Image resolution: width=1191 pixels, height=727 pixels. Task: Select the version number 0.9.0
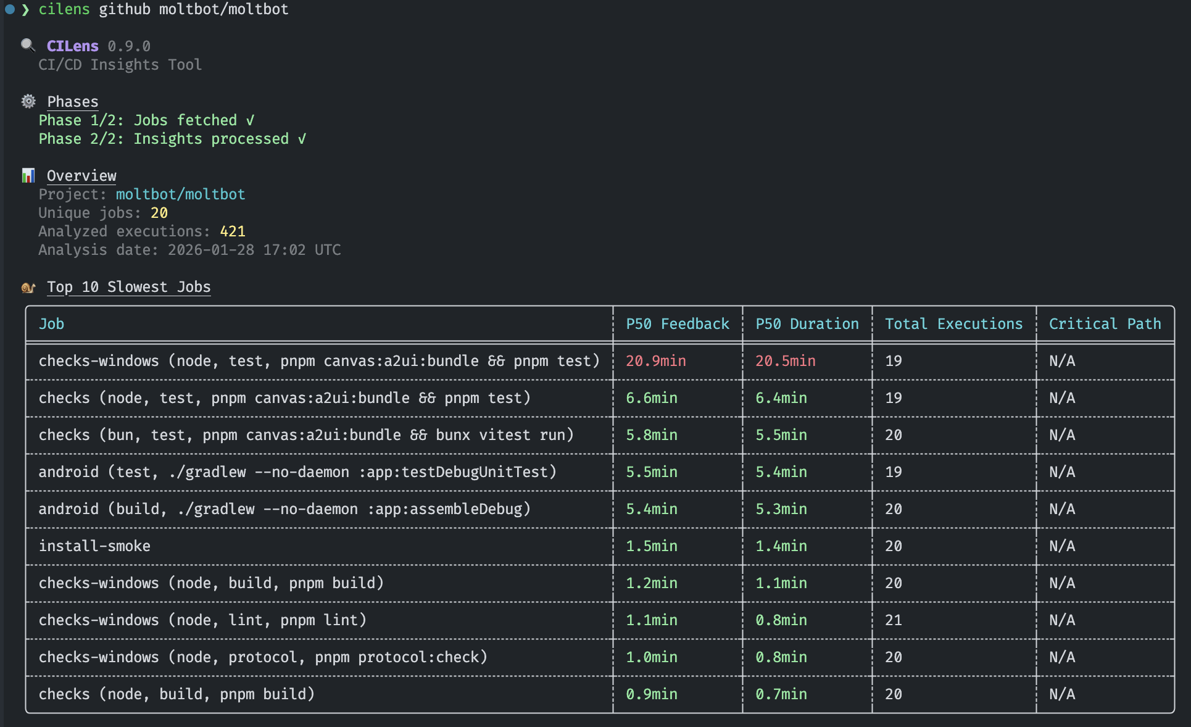[x=129, y=46]
